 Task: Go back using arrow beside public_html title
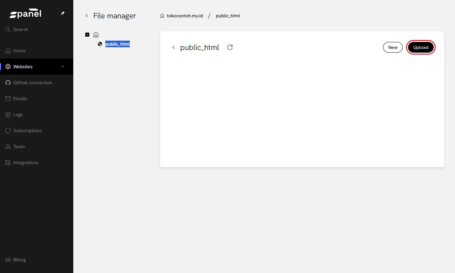tap(173, 47)
